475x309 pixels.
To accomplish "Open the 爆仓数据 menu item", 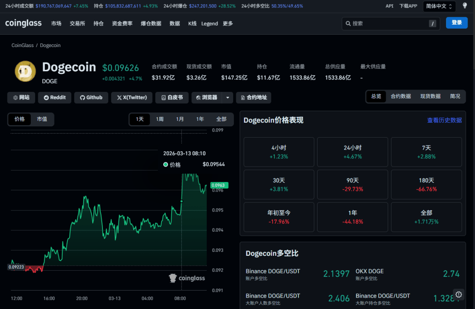I will [x=151, y=23].
